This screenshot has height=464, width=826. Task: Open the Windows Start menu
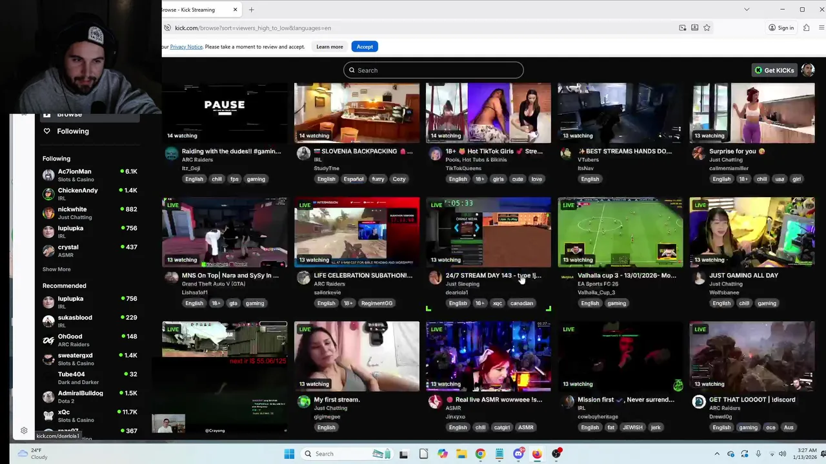(289, 454)
